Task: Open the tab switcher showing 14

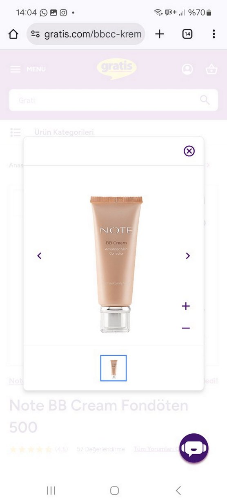Action: [x=187, y=34]
